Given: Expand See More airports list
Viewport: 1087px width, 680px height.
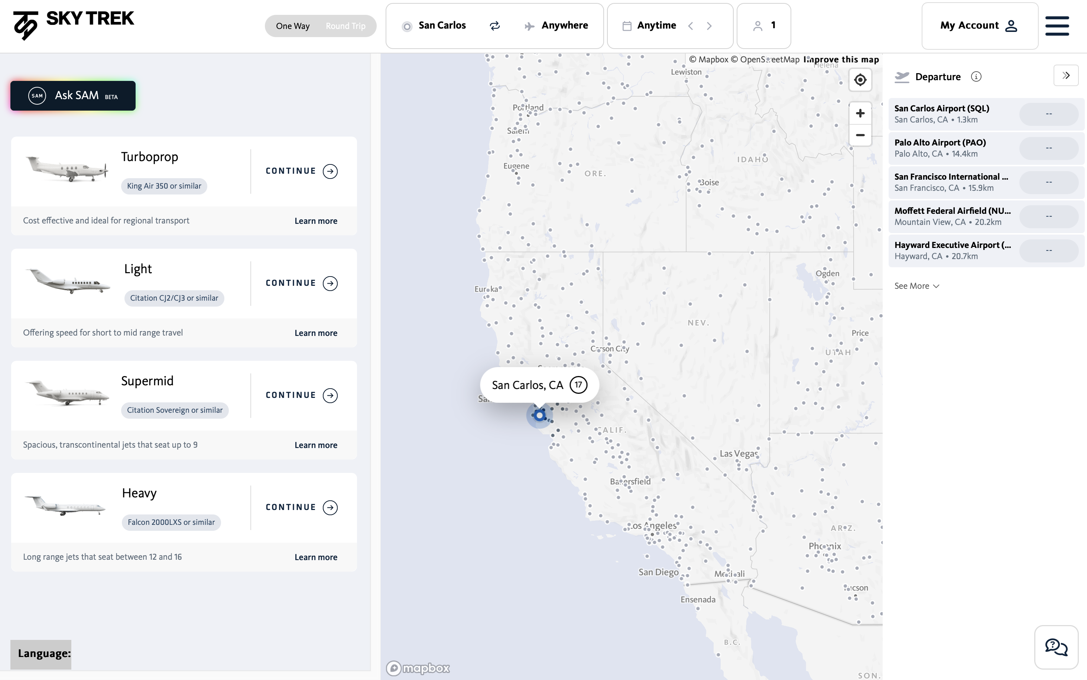Looking at the screenshot, I should click(x=916, y=286).
